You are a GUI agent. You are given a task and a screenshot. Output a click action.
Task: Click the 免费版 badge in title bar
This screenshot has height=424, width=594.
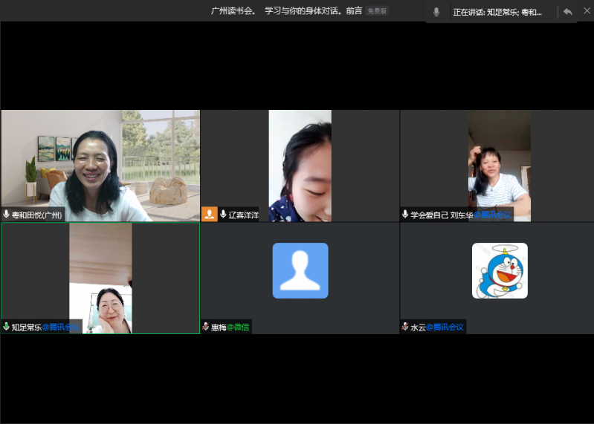tap(377, 11)
